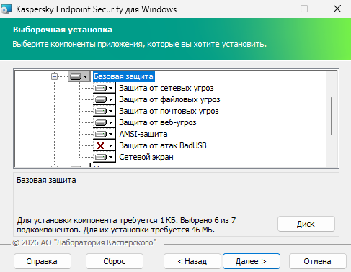The image size is (351, 272).
Task: Open install-state icon for Базовая защита
Action: (x=79, y=76)
